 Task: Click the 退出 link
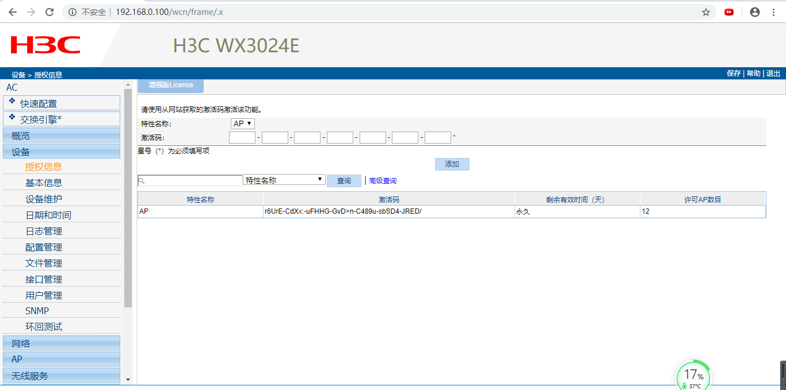(x=773, y=74)
